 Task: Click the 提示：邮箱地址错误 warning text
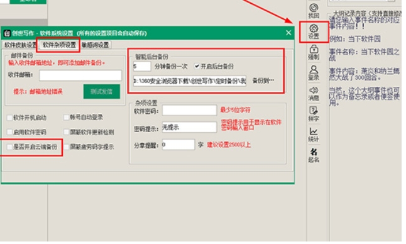(38, 92)
